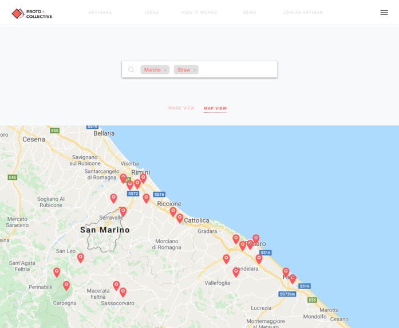The image size is (399, 328).
Task: Click the Cesena map label
Action: [x=34, y=139]
